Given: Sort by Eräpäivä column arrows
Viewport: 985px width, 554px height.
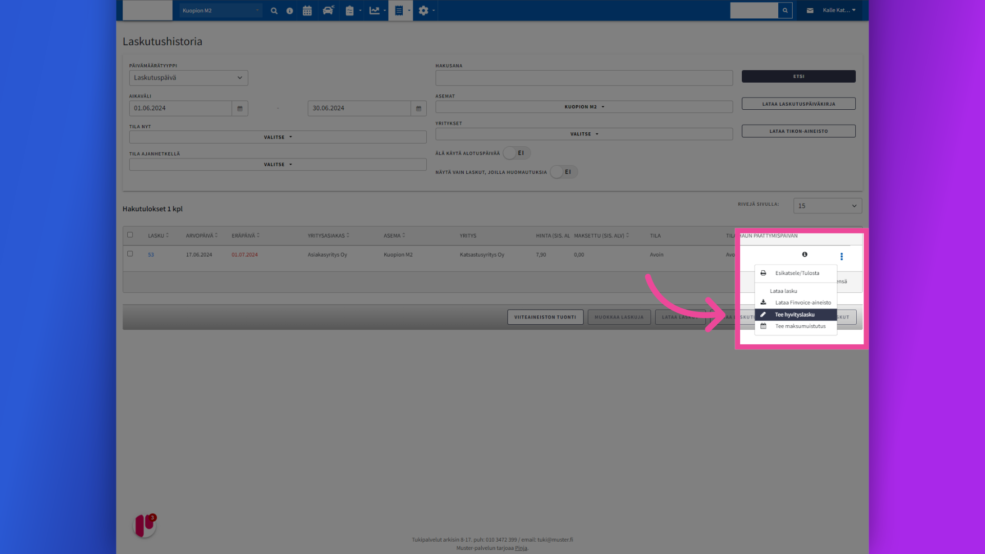Looking at the screenshot, I should pos(258,235).
